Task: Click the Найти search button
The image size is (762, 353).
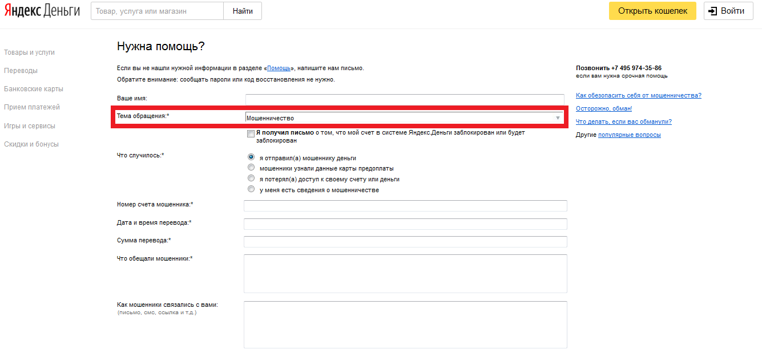Action: coord(243,11)
